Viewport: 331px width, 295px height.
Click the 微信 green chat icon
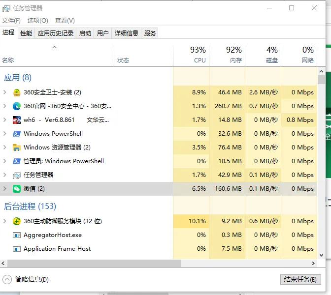coord(16,189)
